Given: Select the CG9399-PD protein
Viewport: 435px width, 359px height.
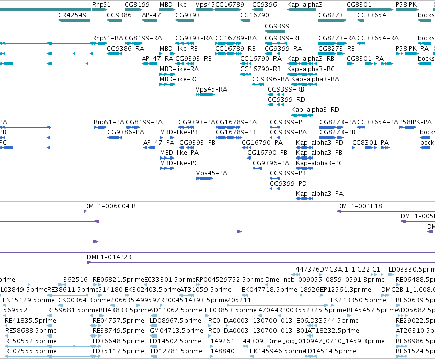Looking at the screenshot, I should pyautogui.click(x=275, y=189).
